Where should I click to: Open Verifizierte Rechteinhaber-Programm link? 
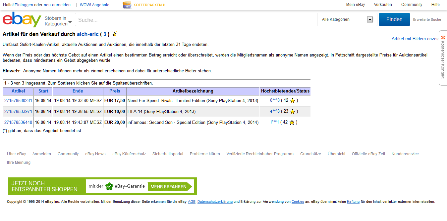pos(260,154)
